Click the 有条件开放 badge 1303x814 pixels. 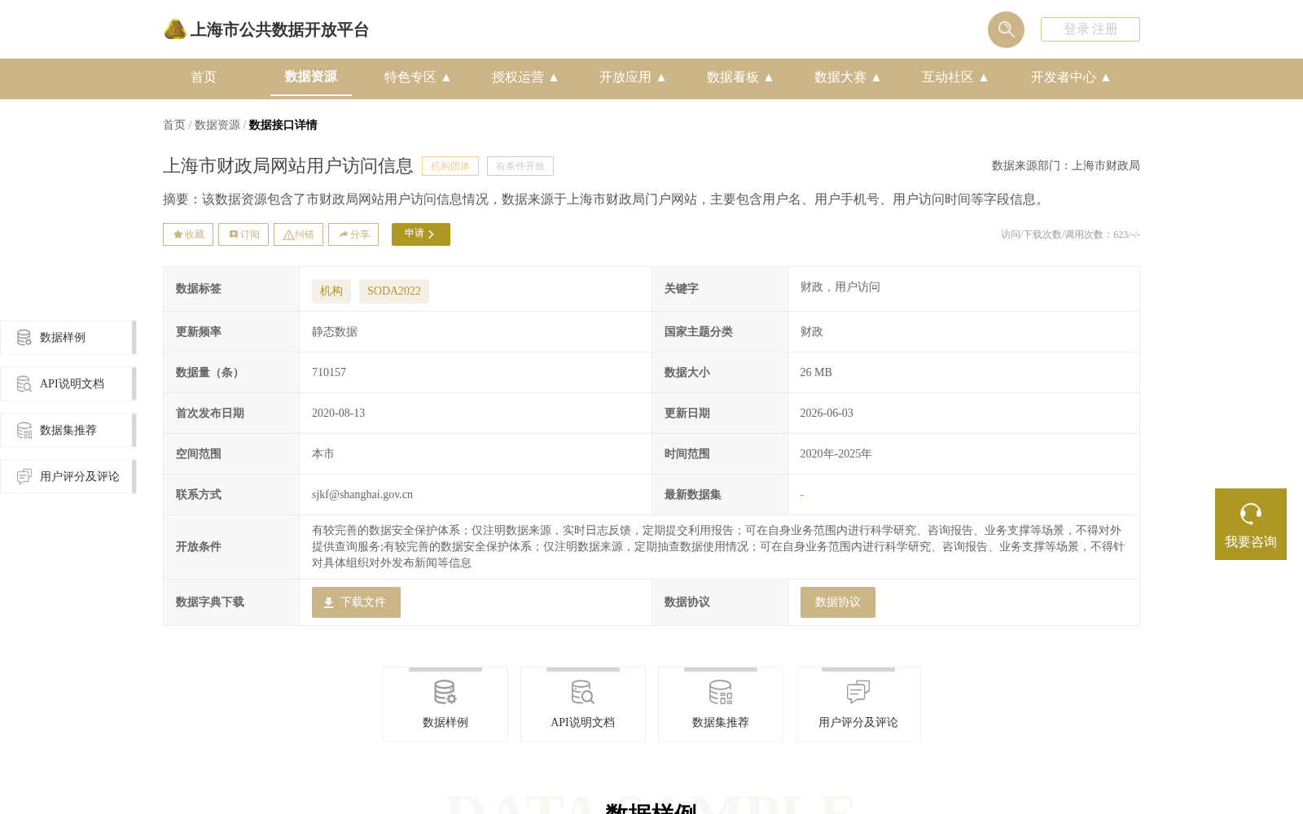pos(520,166)
